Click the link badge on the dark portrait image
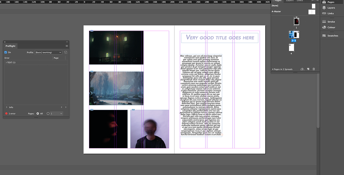This screenshot has width=344, height=175. pyautogui.click(x=92, y=110)
